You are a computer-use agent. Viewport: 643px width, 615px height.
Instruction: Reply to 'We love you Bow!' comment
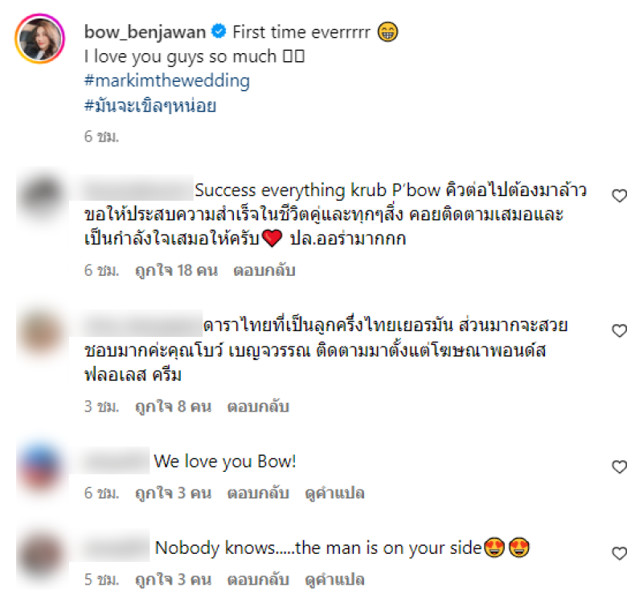click(x=258, y=493)
